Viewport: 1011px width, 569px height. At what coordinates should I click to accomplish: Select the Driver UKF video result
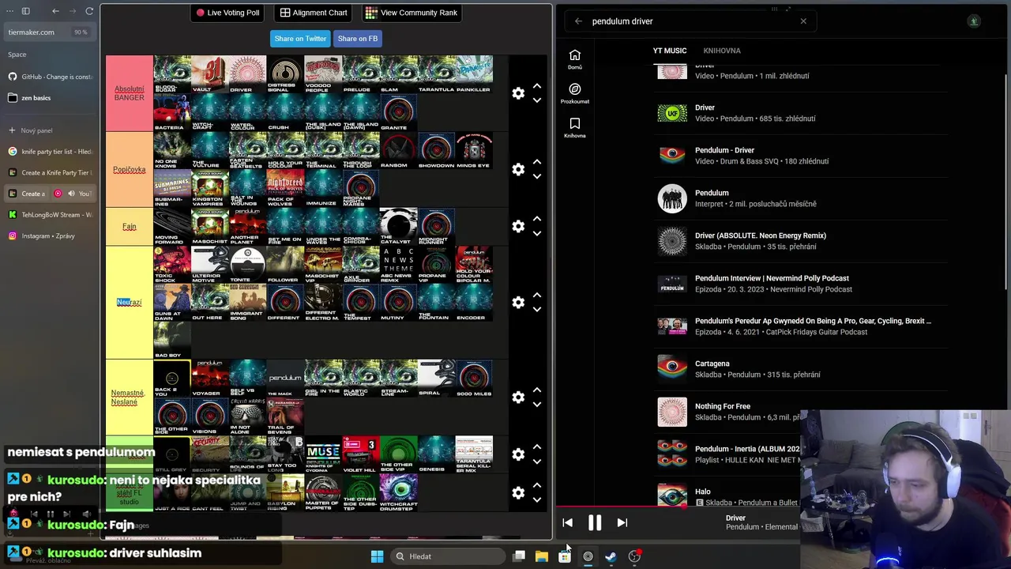(799, 113)
